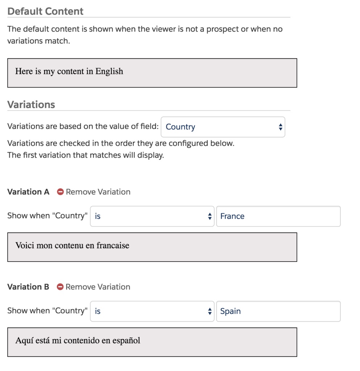Viewport: 360px width, 371px height.
Task: Select the Spain value field
Action: [x=278, y=311]
